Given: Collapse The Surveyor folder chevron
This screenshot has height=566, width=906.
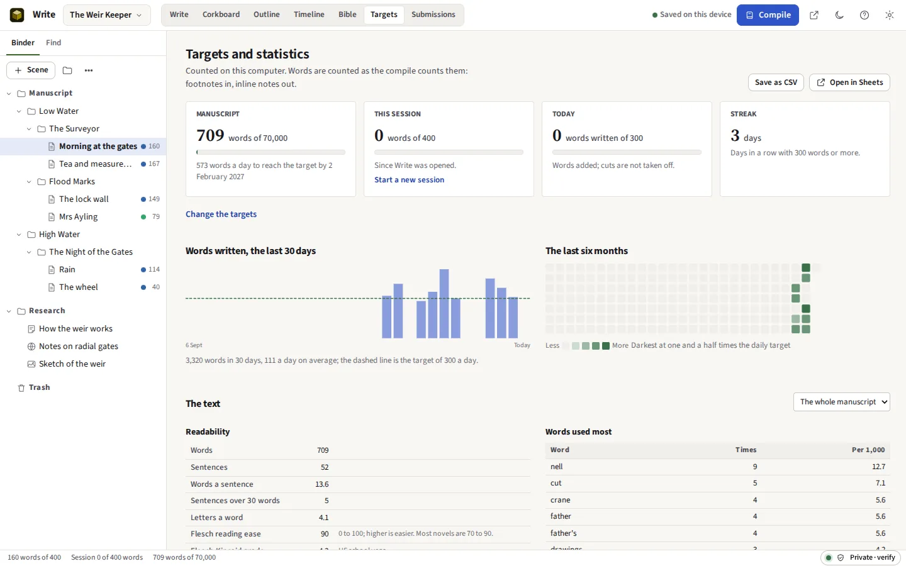Looking at the screenshot, I should (x=29, y=129).
